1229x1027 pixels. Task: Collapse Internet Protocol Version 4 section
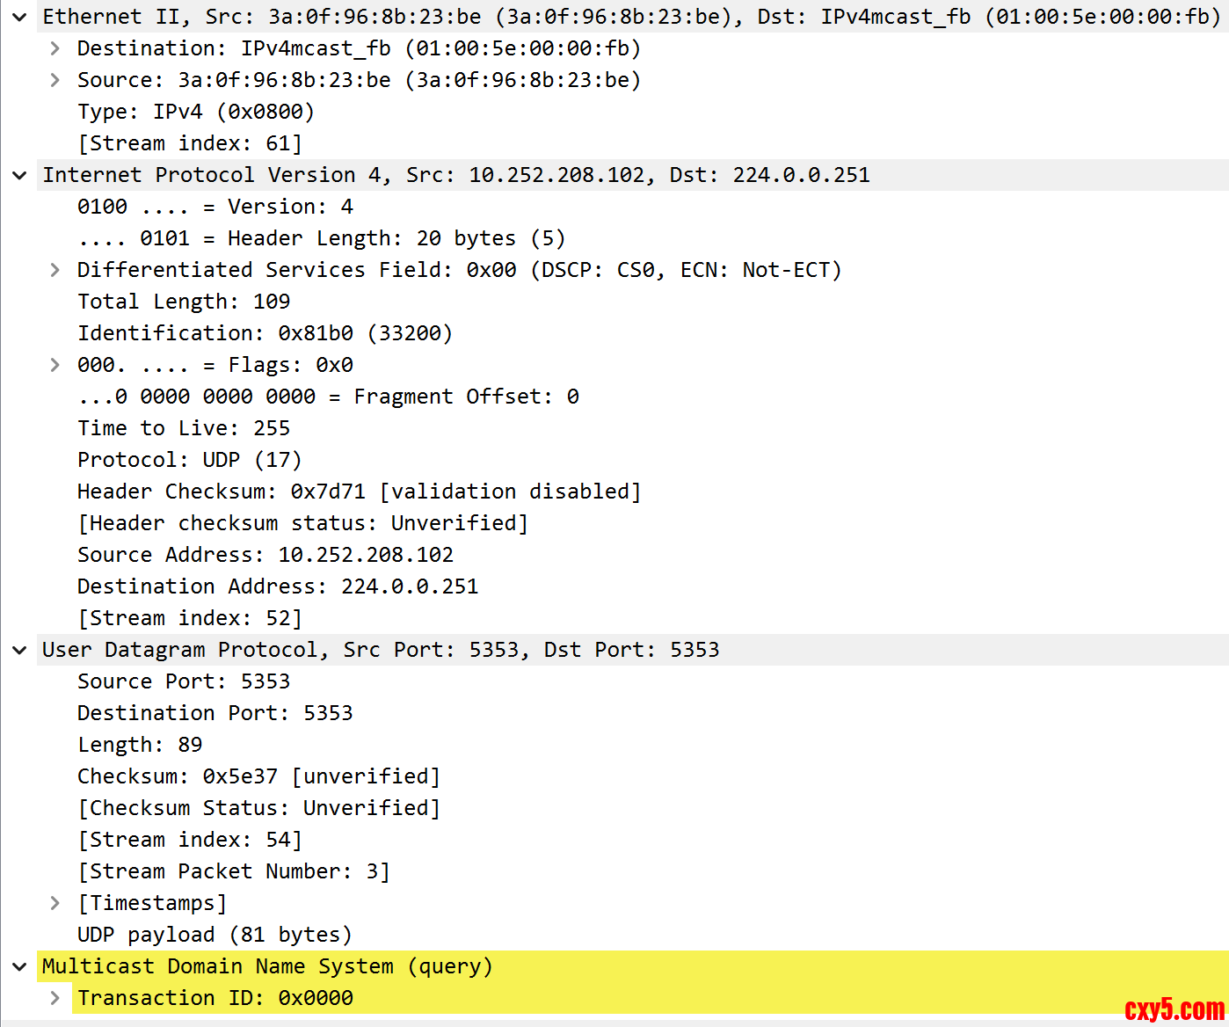(19, 175)
